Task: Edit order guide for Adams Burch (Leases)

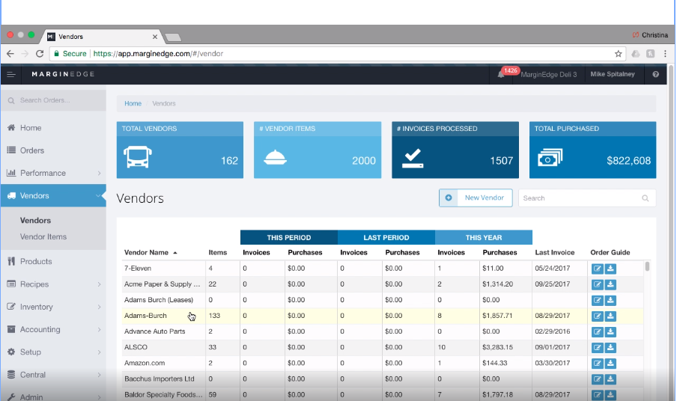Action: pyautogui.click(x=597, y=300)
